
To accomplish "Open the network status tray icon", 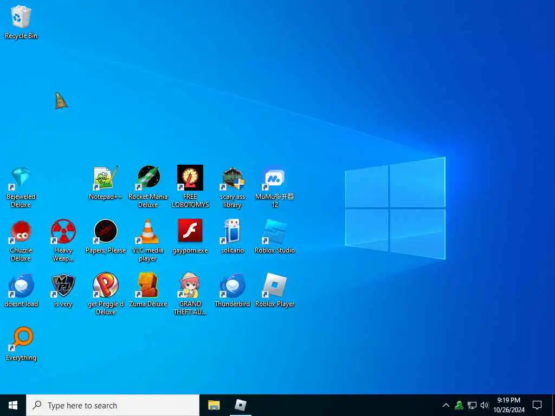I will 472,405.
